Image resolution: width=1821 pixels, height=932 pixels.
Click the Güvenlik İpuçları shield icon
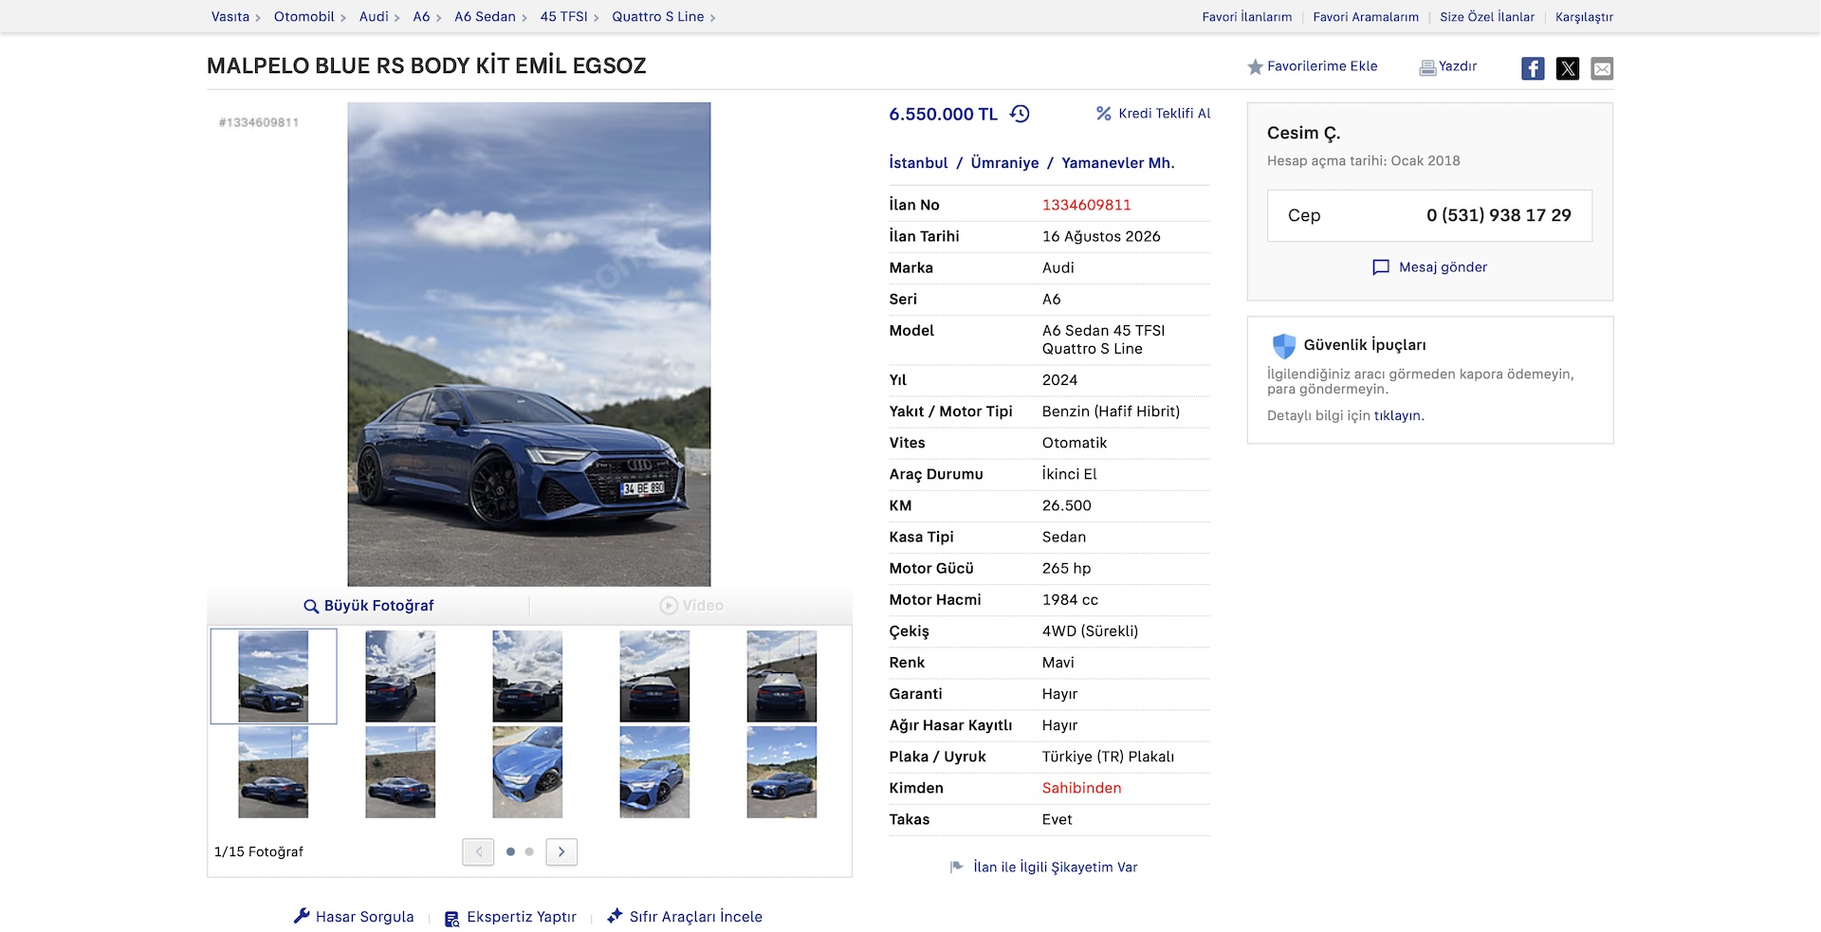pyautogui.click(x=1283, y=345)
